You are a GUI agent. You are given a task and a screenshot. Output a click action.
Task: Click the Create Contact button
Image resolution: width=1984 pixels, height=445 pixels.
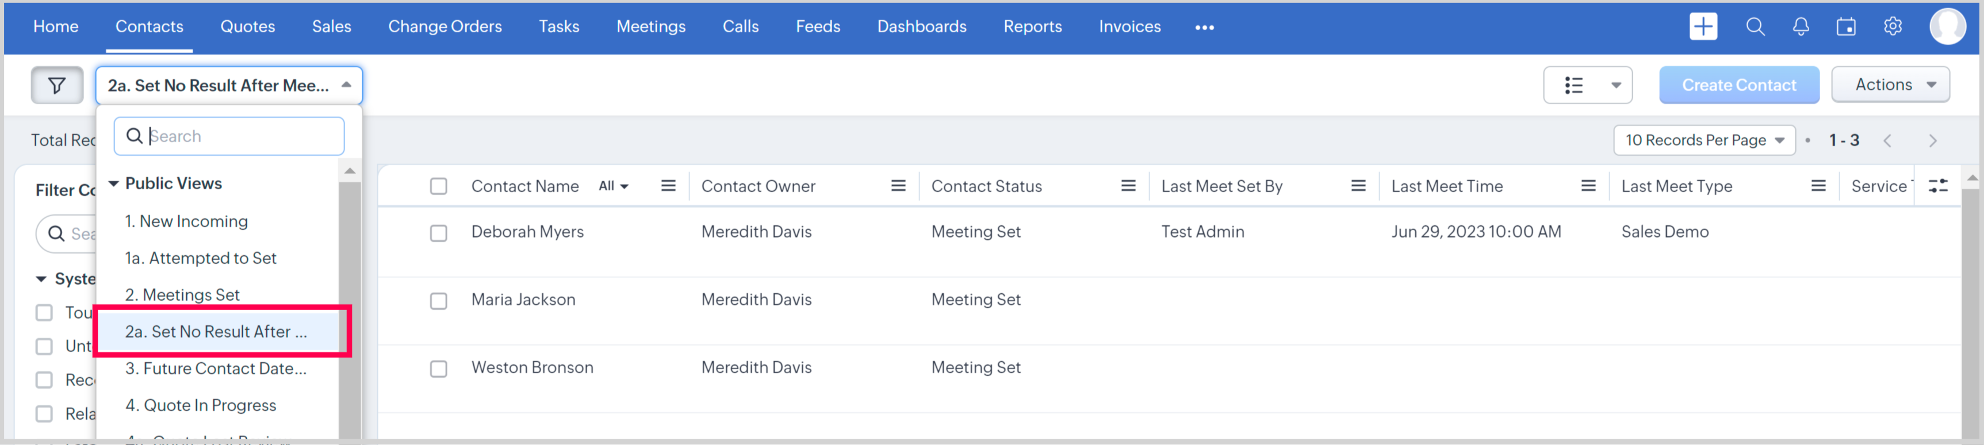pyautogui.click(x=1738, y=86)
